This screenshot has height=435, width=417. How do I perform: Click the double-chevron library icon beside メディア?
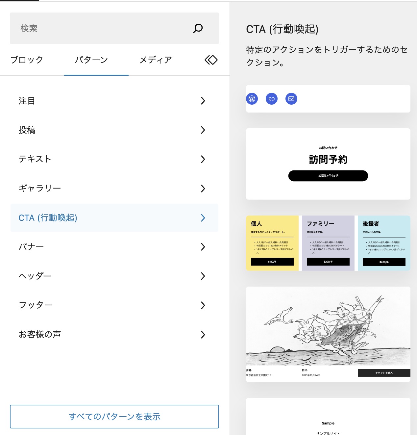pos(211,60)
